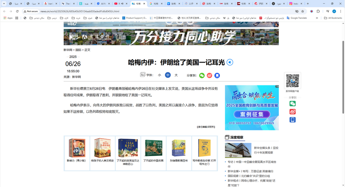The image size is (345, 187).
Task: Click the WeChat icon in right sidebar
Action: coord(293,104)
